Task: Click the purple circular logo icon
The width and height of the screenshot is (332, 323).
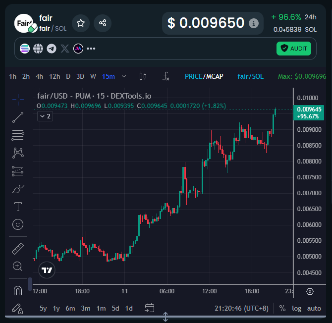Action: pos(78,49)
